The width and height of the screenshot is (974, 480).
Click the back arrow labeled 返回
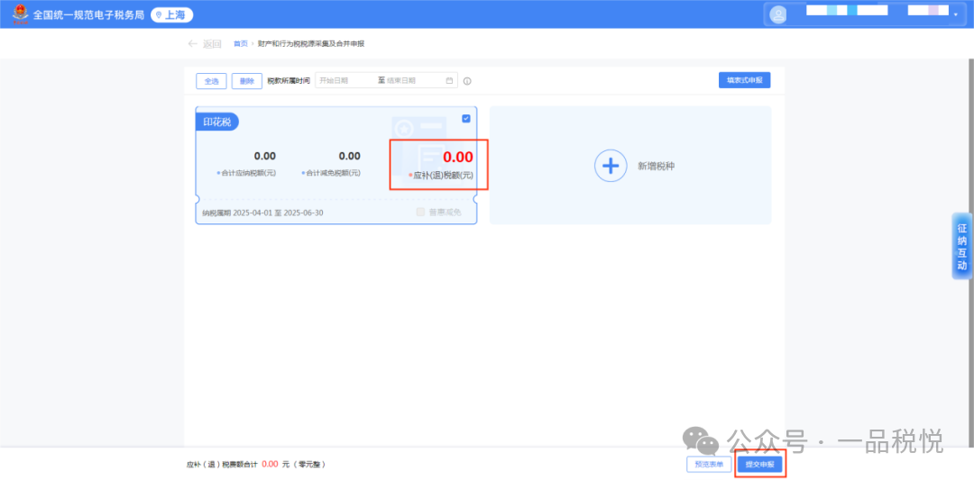204,43
